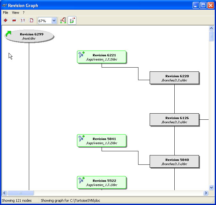The image size is (216, 205).
Task: Click the tag icon on Revision 6221
Action: point(81,55)
